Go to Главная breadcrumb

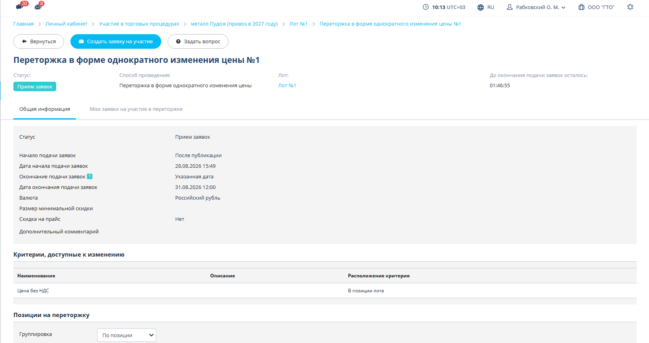(x=24, y=24)
